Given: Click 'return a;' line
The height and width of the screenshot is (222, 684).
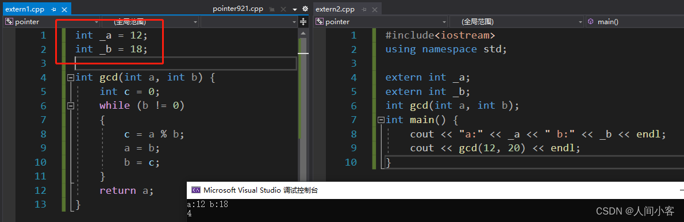Looking at the screenshot, I should click(x=126, y=190).
